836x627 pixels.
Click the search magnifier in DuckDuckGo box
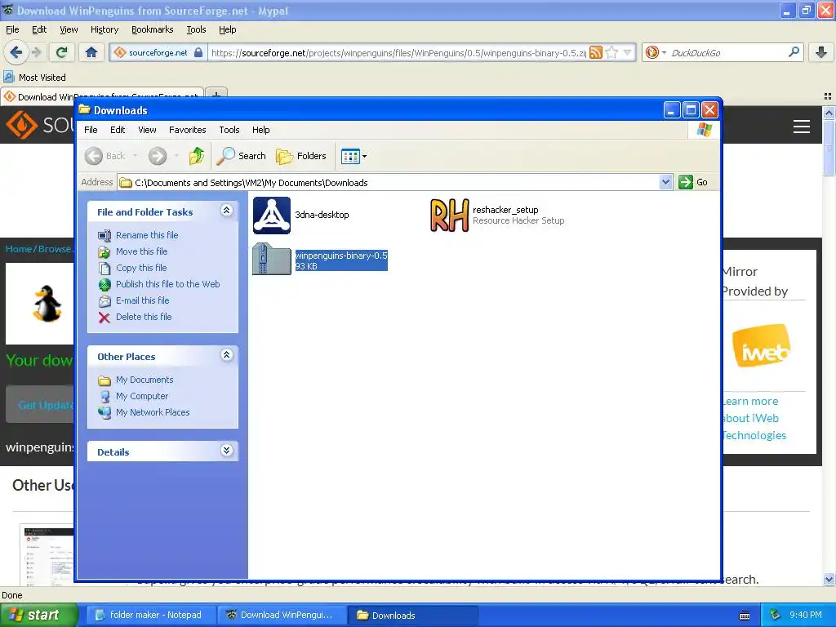tap(794, 52)
